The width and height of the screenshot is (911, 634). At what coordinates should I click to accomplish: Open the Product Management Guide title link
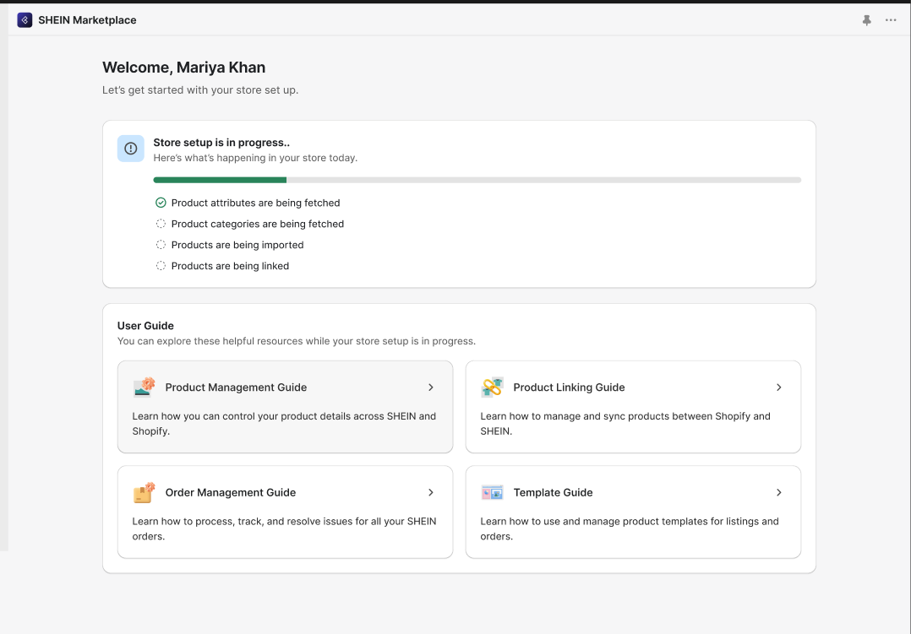pos(236,387)
